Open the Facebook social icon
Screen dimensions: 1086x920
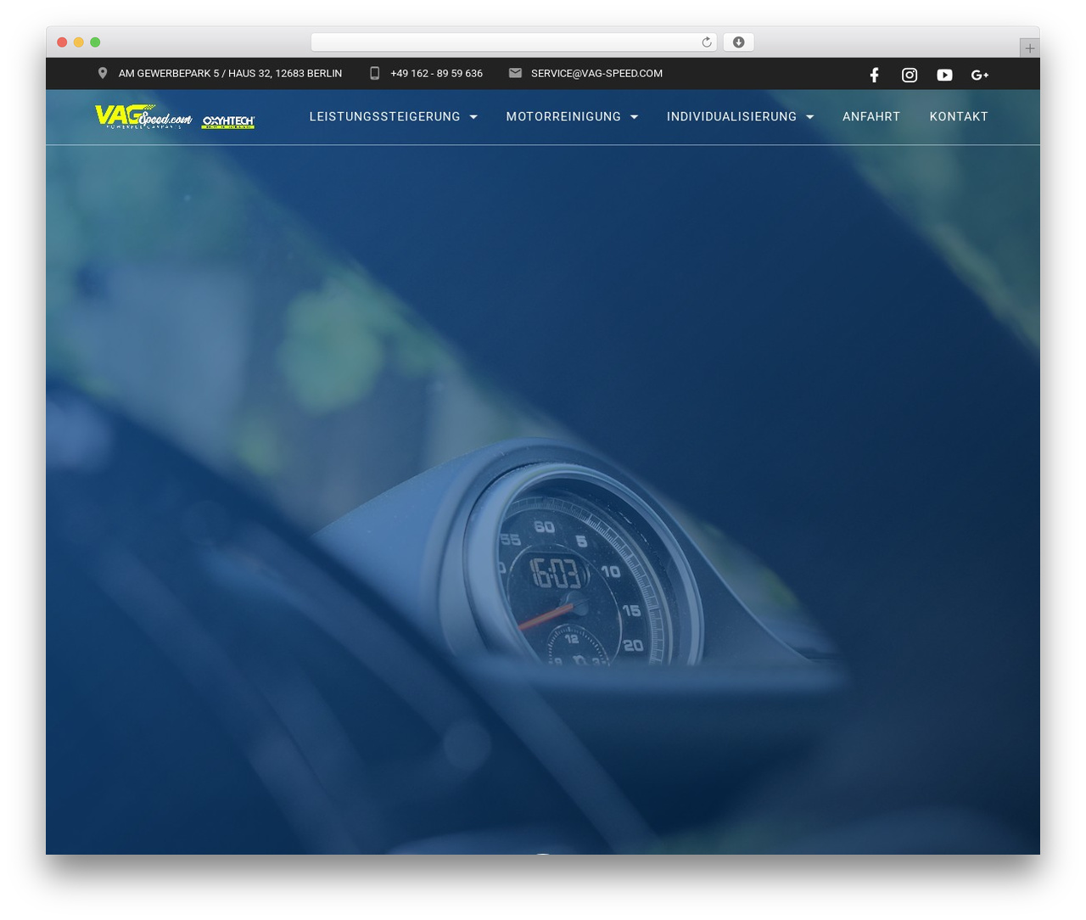(874, 75)
